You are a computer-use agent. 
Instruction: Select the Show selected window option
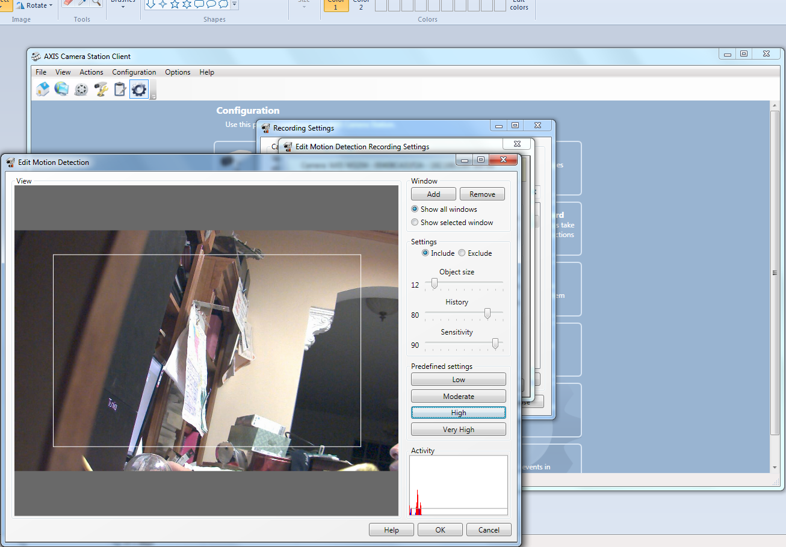[452, 223]
